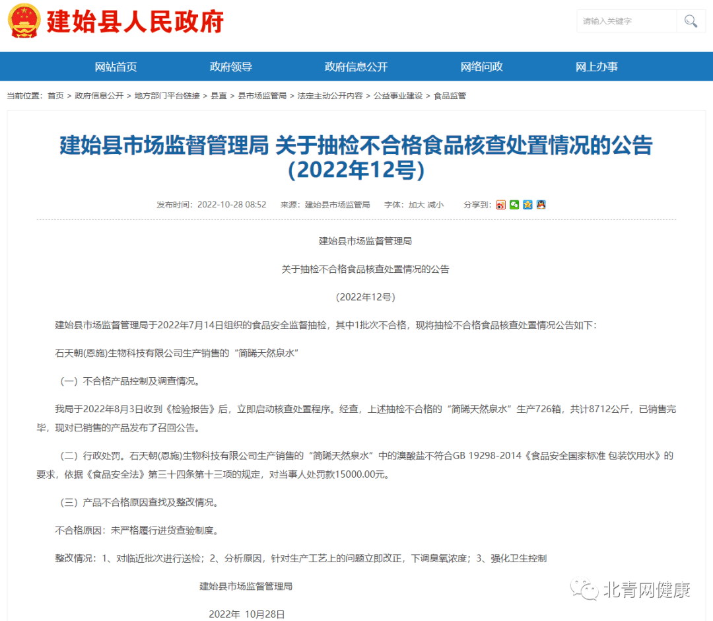Navigate to 公益事业建设 breadcrumb
Screen dimensions: 713x621
[398, 96]
